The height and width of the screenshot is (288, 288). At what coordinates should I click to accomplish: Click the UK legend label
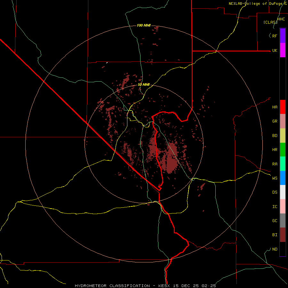click(275, 51)
